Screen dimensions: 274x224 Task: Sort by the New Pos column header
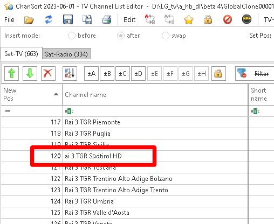31,94
